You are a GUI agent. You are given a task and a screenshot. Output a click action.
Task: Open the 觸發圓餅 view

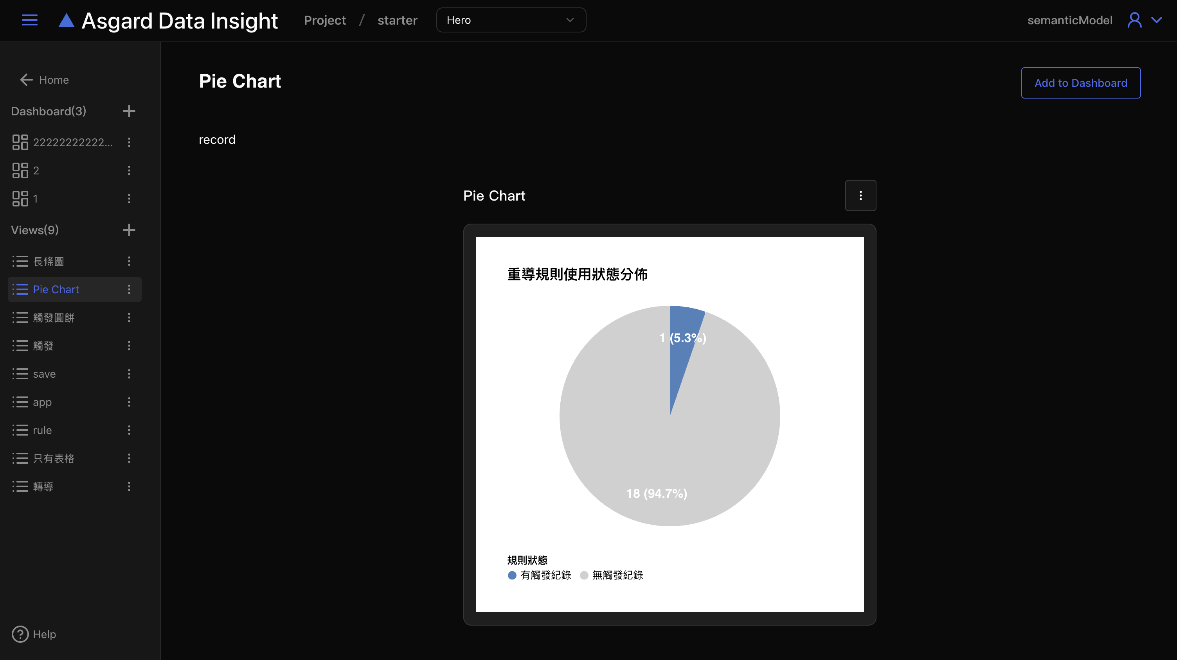pyautogui.click(x=54, y=317)
